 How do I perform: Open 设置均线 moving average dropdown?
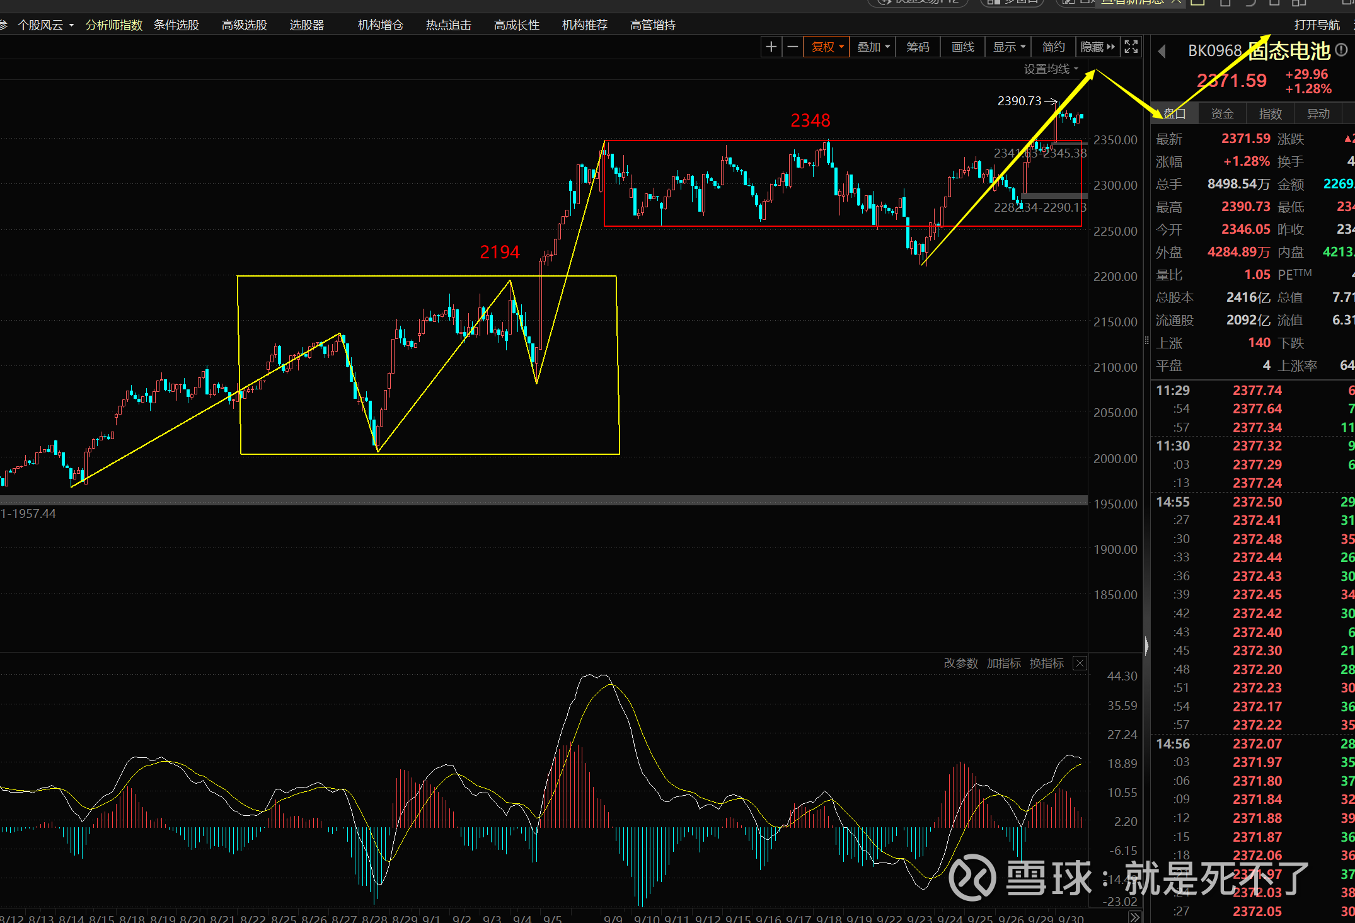point(1051,69)
